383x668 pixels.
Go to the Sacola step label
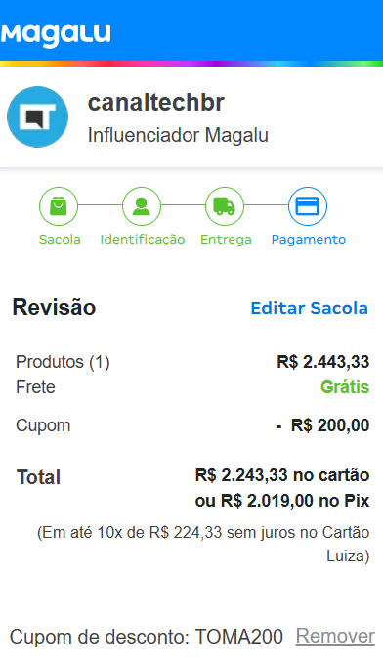pyautogui.click(x=60, y=239)
